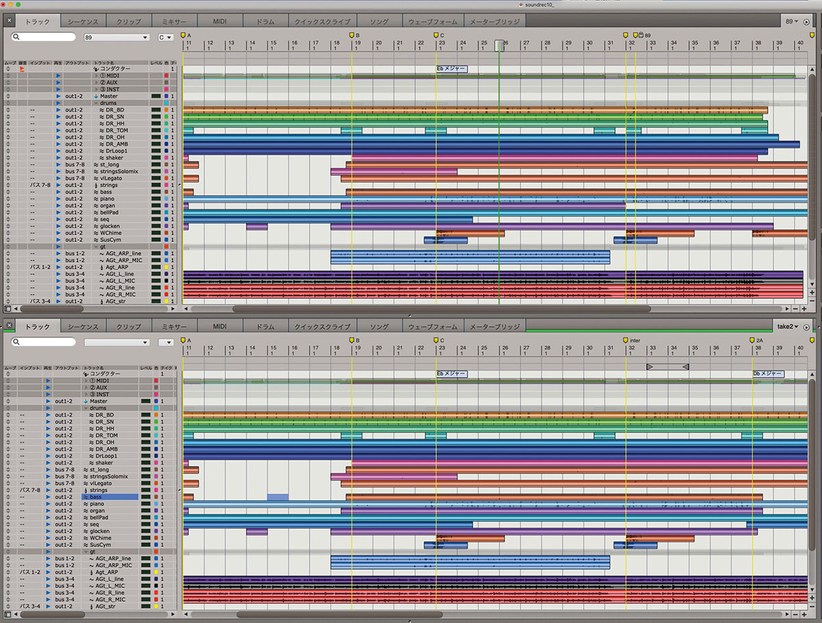Open the sequence dropdown showing 89
The height and width of the screenshot is (623, 822).
click(x=116, y=37)
